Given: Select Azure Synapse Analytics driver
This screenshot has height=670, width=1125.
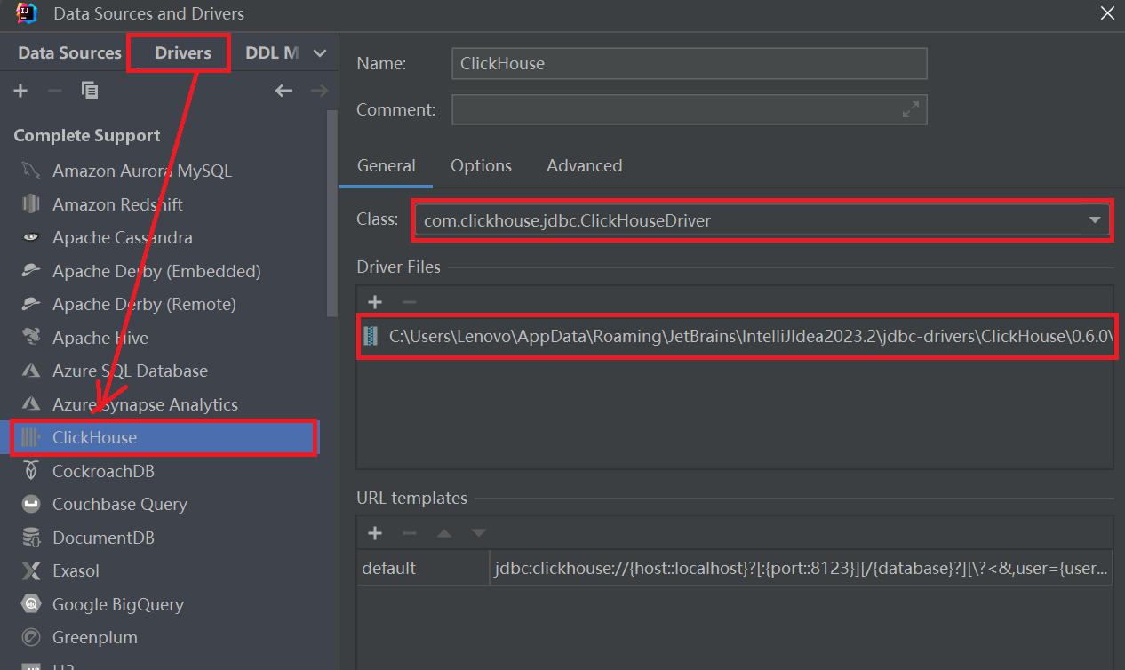Looking at the screenshot, I should (x=145, y=404).
